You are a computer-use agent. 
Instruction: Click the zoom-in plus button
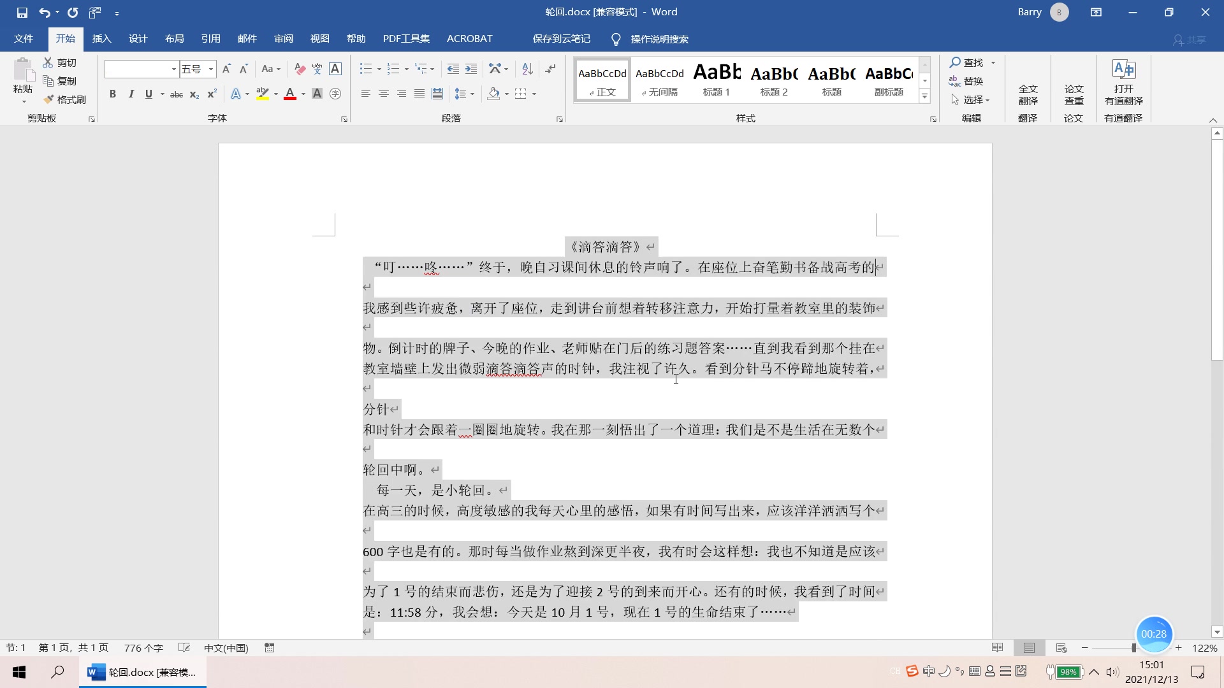pos(1178,648)
